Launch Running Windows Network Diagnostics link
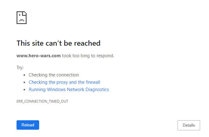The height and width of the screenshot is (137, 209). click(x=69, y=90)
